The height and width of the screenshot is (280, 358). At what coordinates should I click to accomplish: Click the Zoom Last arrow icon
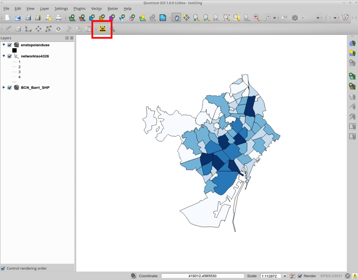pyautogui.click(x=257, y=18)
